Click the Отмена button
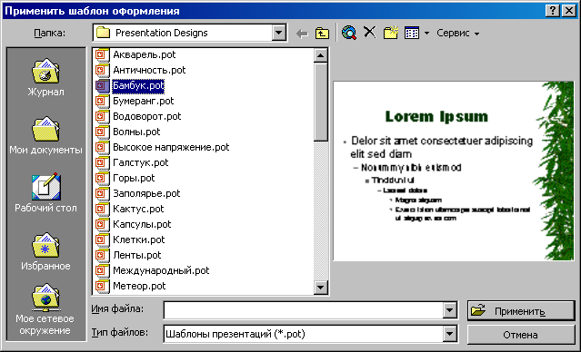 pos(521,335)
